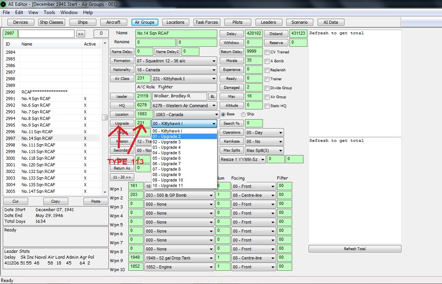This screenshot has width=442, height=284.
Task: Toggle the CV Trained checkbox
Action: (267, 52)
